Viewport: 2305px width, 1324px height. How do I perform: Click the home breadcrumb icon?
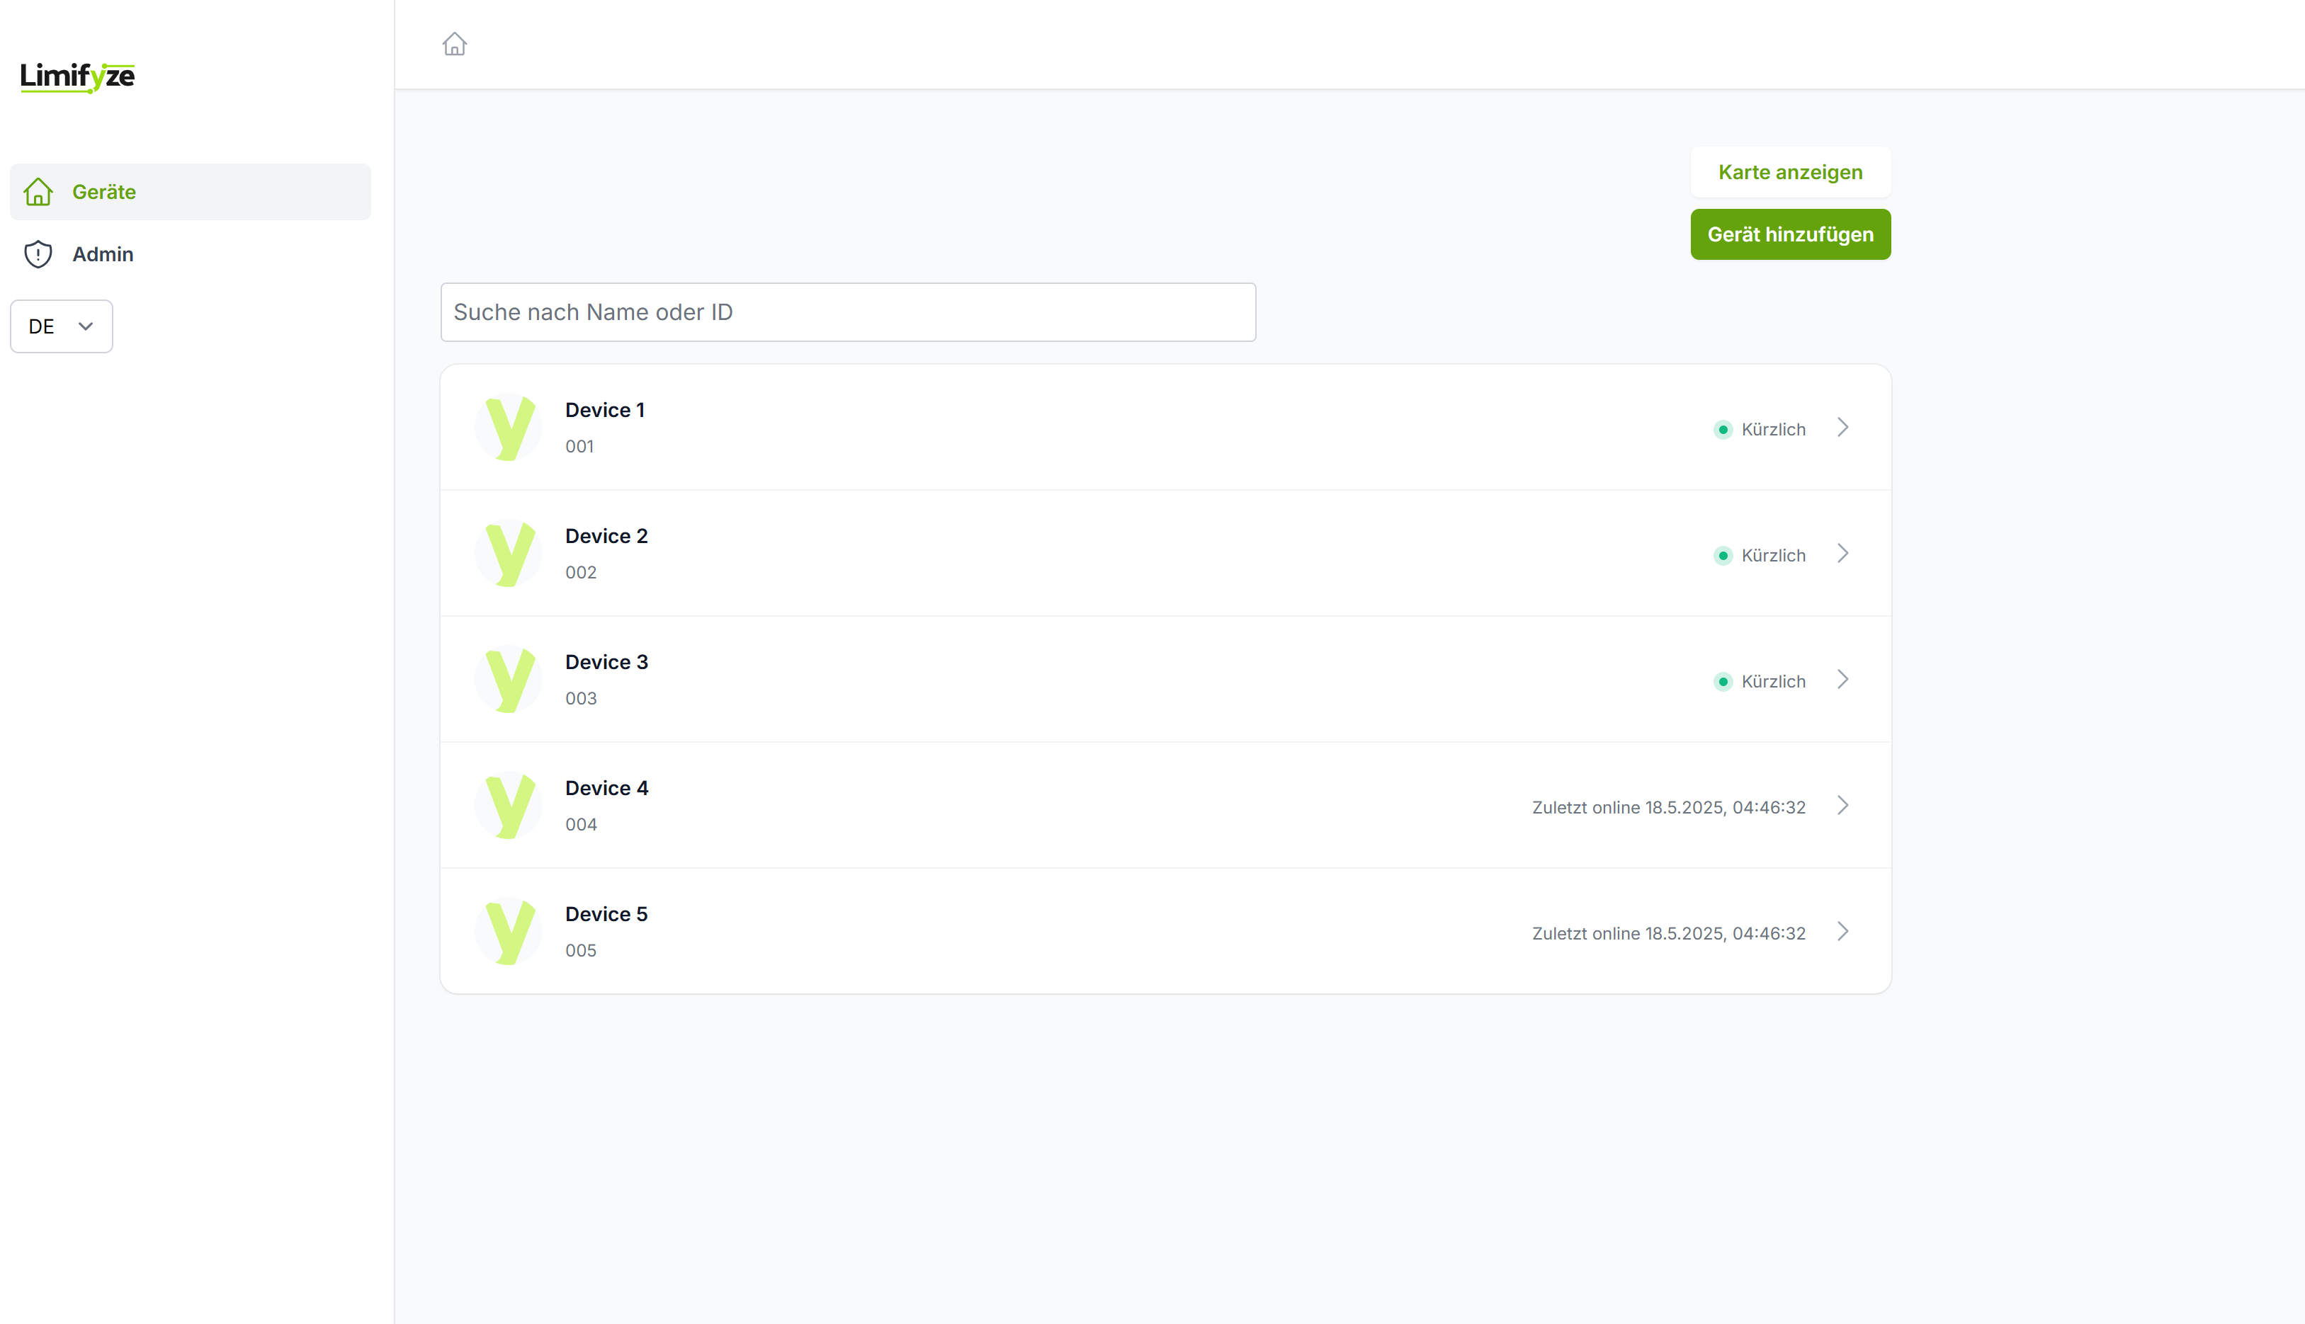pos(454,44)
